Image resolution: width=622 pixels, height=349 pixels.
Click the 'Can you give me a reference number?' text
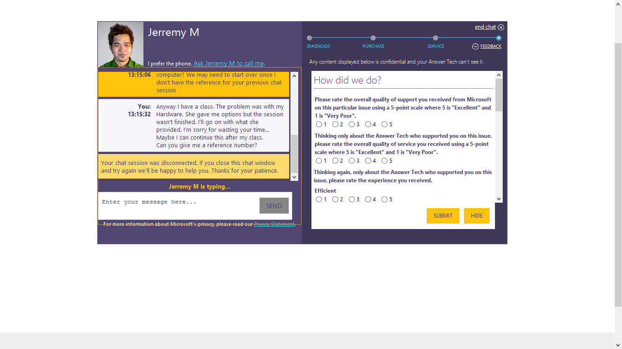206,145
